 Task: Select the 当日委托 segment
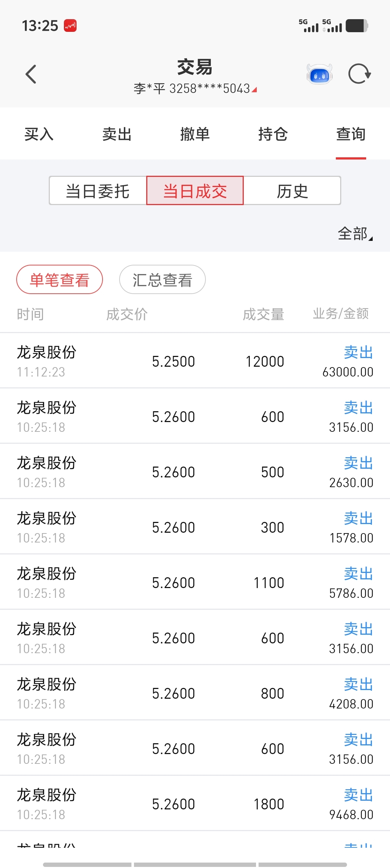(98, 191)
